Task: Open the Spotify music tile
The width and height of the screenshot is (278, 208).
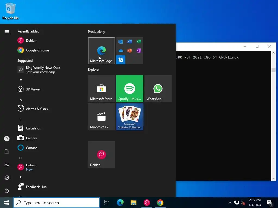Action: (x=130, y=89)
